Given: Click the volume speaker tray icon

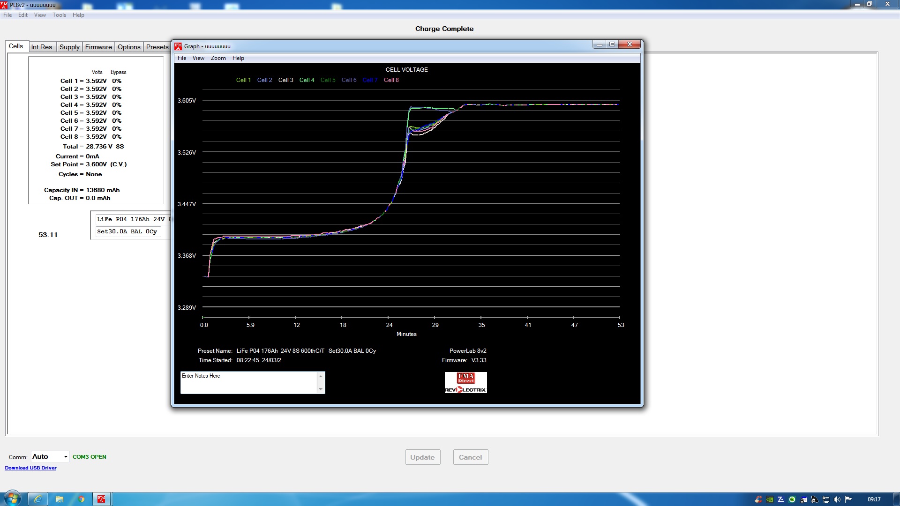Looking at the screenshot, I should [837, 499].
